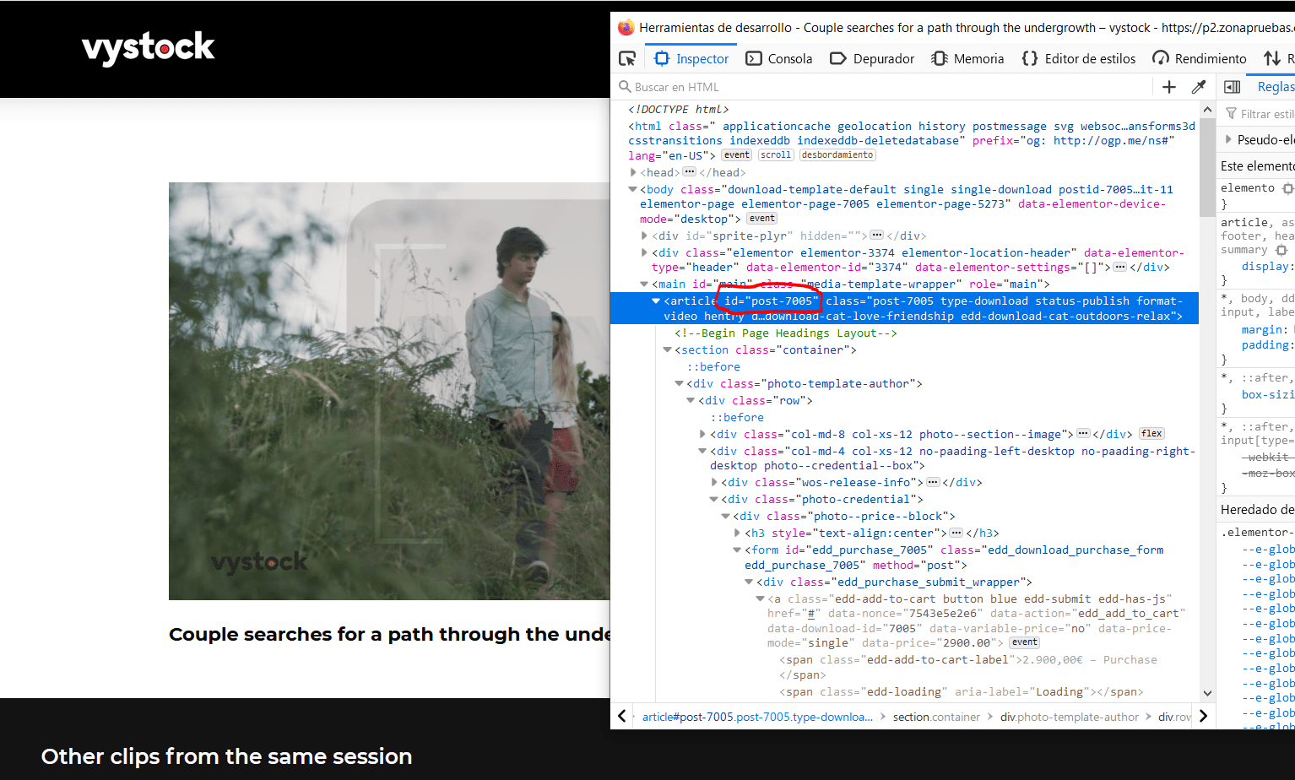
Task: Select the DOCTYPE html line
Action: click(x=679, y=109)
